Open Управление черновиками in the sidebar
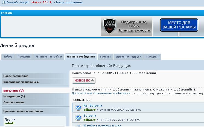The width and height of the screenshot is (204, 127). pos(22,82)
